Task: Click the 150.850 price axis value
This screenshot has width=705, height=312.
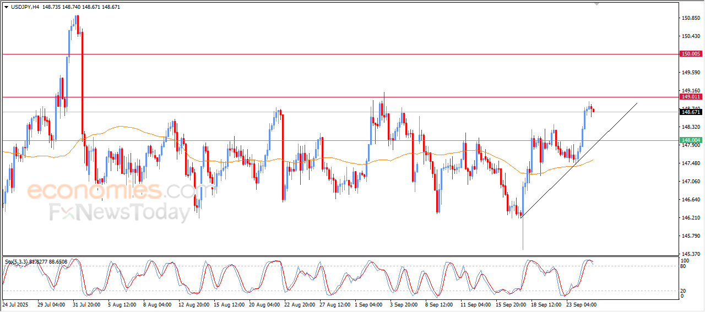Action: 691,18
